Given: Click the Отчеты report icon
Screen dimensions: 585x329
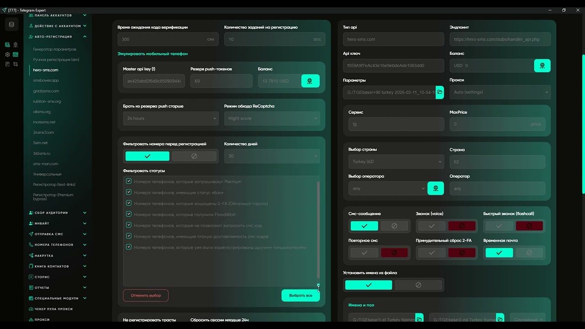Looking at the screenshot, I should click(x=31, y=287).
